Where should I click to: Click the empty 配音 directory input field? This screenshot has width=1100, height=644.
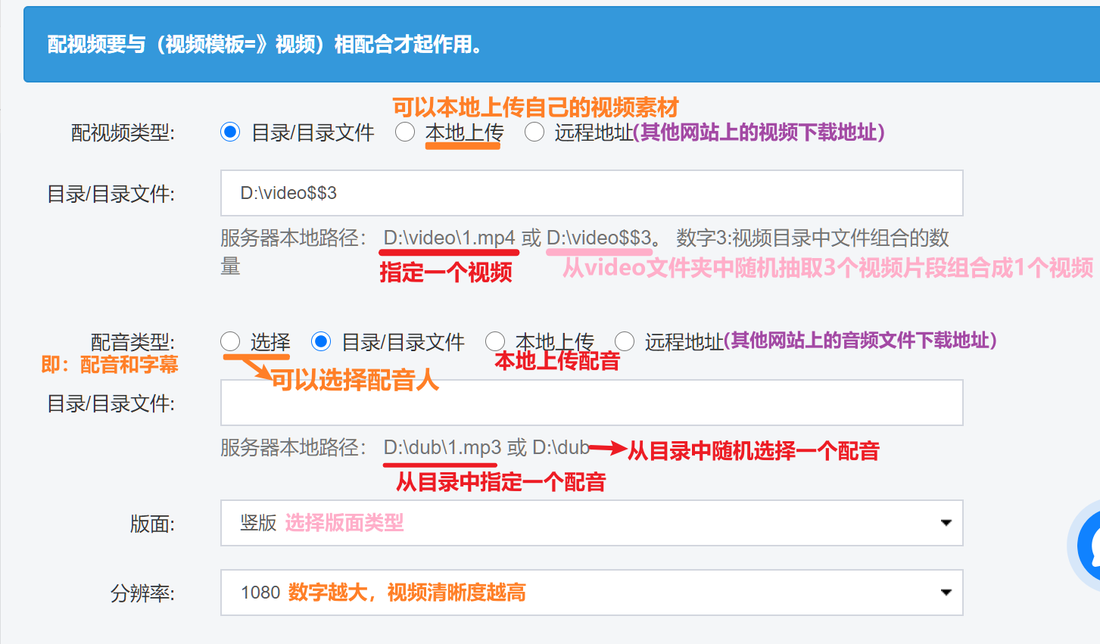(591, 403)
